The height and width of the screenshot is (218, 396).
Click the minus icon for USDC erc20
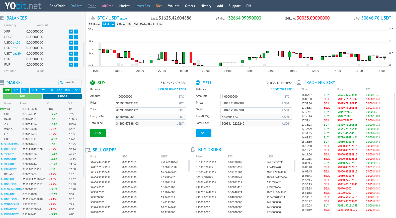tap(76, 43)
